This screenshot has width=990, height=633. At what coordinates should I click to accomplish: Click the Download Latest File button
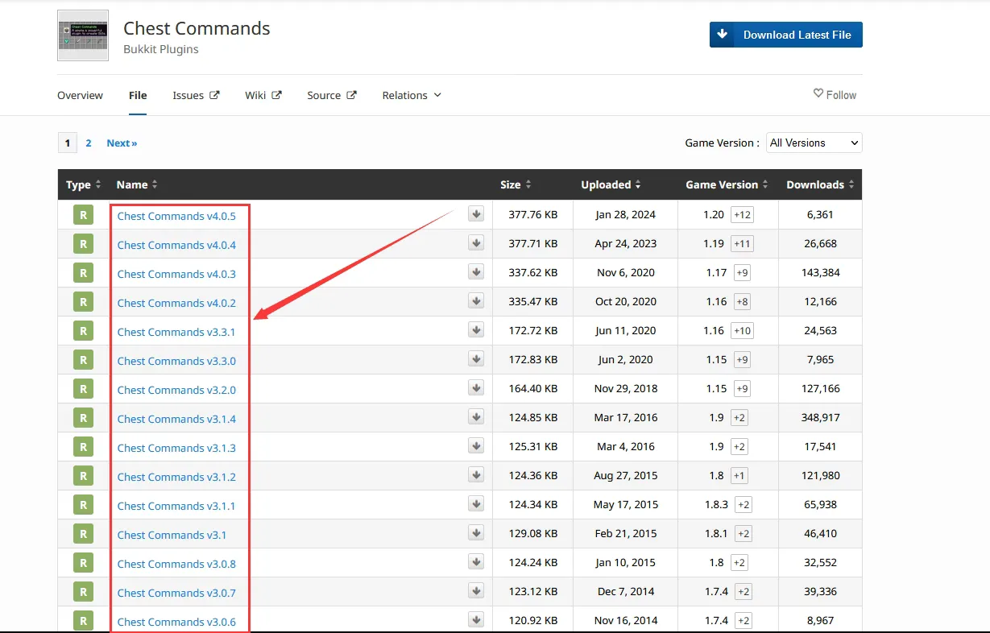pyautogui.click(x=785, y=35)
